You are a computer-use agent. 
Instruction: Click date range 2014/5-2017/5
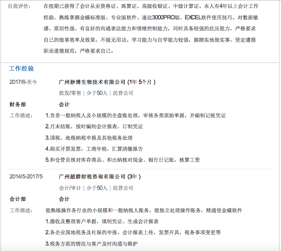(26, 177)
